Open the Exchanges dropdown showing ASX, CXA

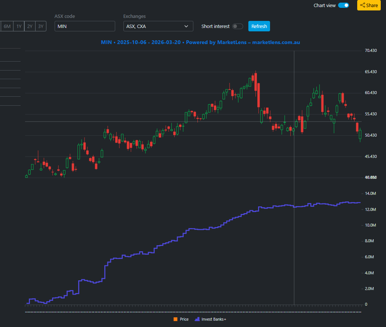pos(158,26)
